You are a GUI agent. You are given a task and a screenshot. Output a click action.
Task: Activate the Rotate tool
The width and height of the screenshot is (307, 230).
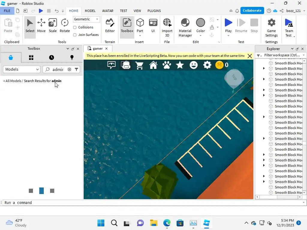coord(65,26)
